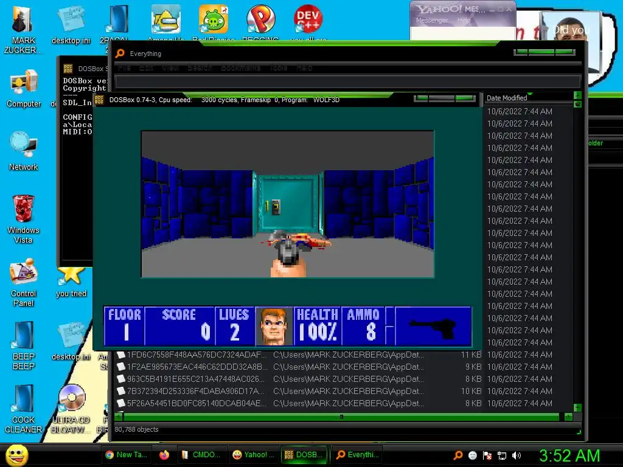Viewport: 623px width, 467px height.
Task: Click the DOSBox Status Window title bar
Action: (x=85, y=68)
